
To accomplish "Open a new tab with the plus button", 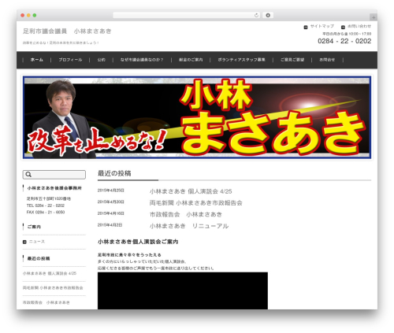I will 374,17.
